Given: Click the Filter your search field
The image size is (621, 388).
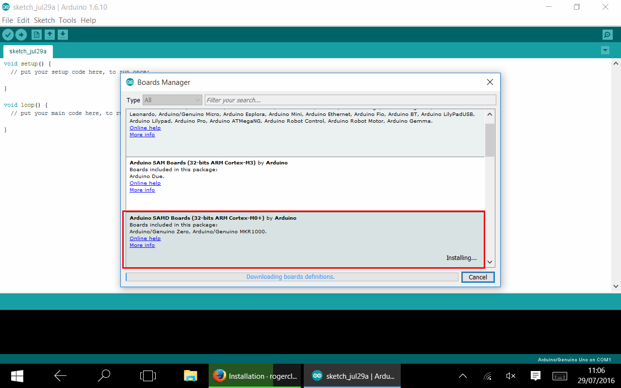Looking at the screenshot, I should pyautogui.click(x=350, y=100).
